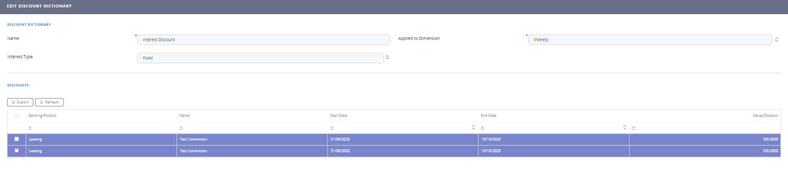Click the Name column filter icon
Image resolution: width=788 pixels, height=173 pixels.
coord(181,129)
